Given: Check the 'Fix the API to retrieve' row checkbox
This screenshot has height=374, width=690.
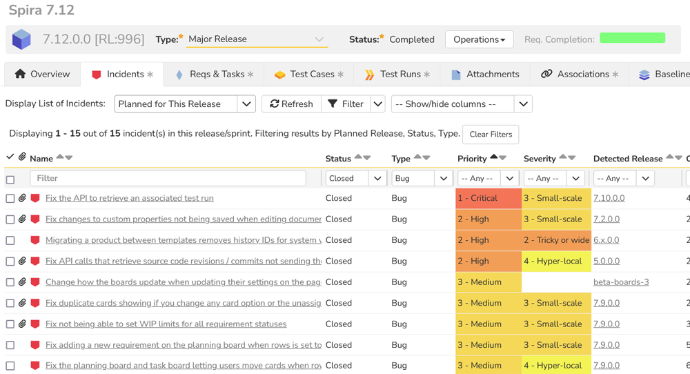Looking at the screenshot, I should (x=10, y=199).
